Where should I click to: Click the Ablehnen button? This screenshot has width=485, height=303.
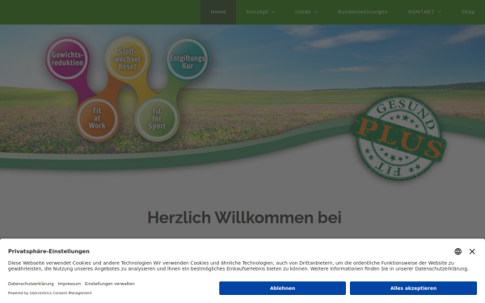tap(282, 288)
